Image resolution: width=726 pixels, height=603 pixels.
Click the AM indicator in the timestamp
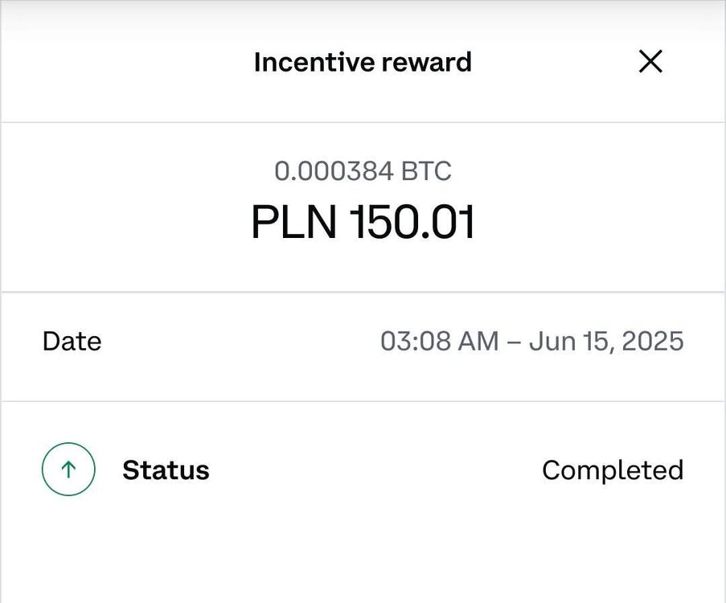tap(478, 342)
